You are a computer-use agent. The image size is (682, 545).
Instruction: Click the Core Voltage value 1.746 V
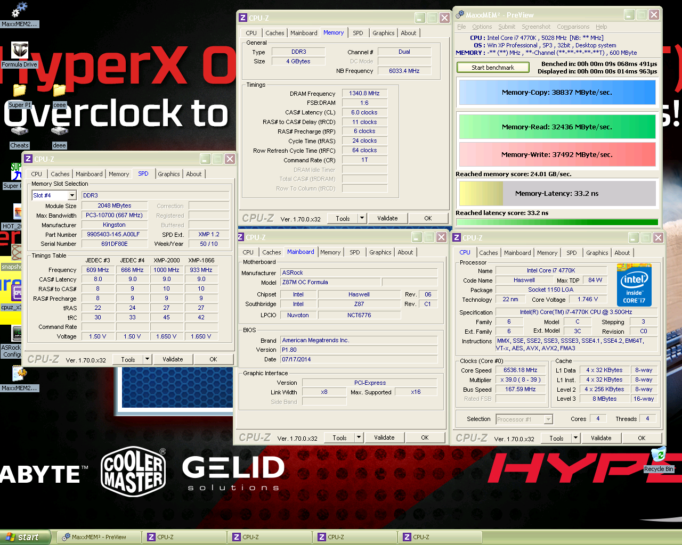pyautogui.click(x=588, y=299)
